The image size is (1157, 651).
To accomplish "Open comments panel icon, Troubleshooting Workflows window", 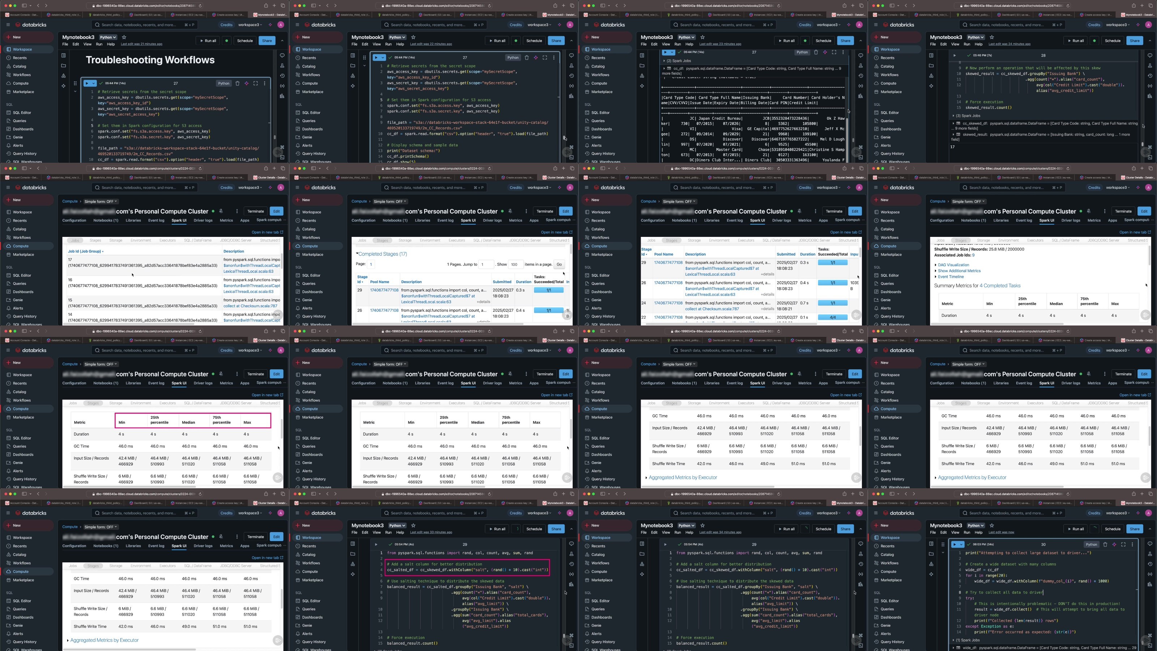I will click(282, 55).
